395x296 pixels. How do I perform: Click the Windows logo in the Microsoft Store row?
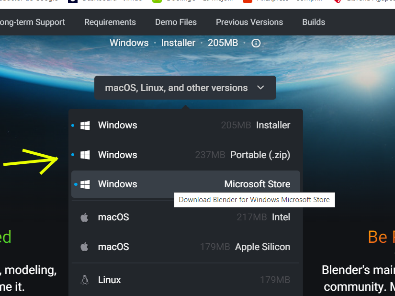point(85,184)
